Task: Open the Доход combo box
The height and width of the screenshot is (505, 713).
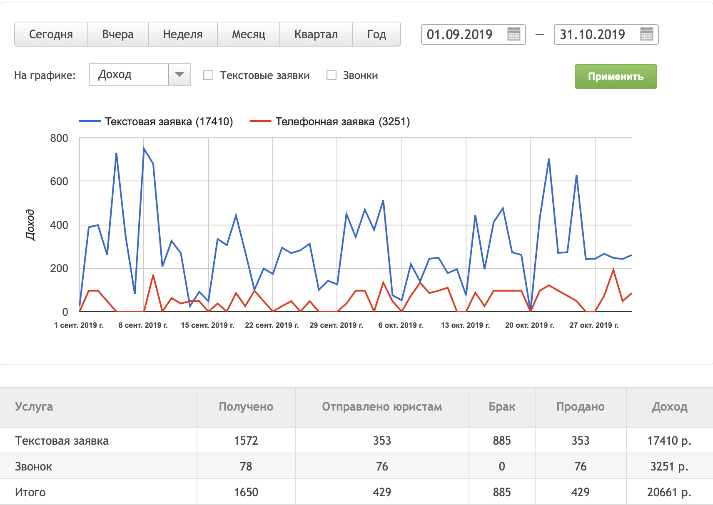Action: (x=129, y=74)
